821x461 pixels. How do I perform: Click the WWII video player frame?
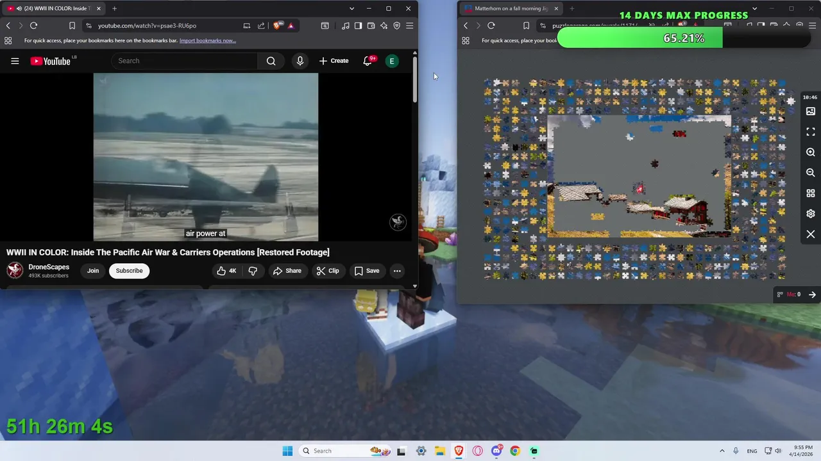pyautogui.click(x=206, y=157)
